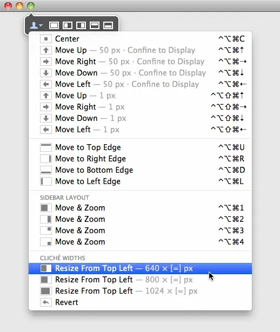Select Resize From Top Left 640 width
Image resolution: width=280 pixels, height=332 pixels.
[141, 268]
